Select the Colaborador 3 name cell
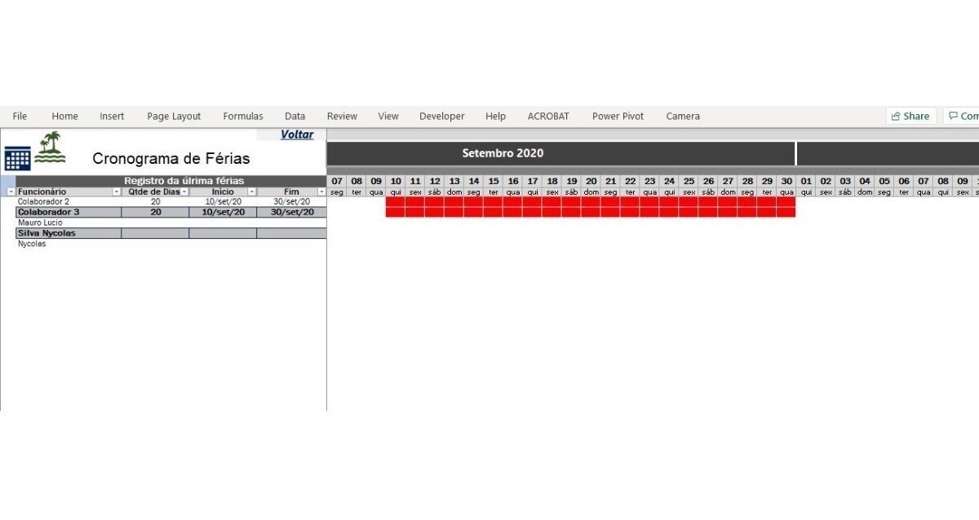Image resolution: width=979 pixels, height=520 pixels. tap(69, 212)
